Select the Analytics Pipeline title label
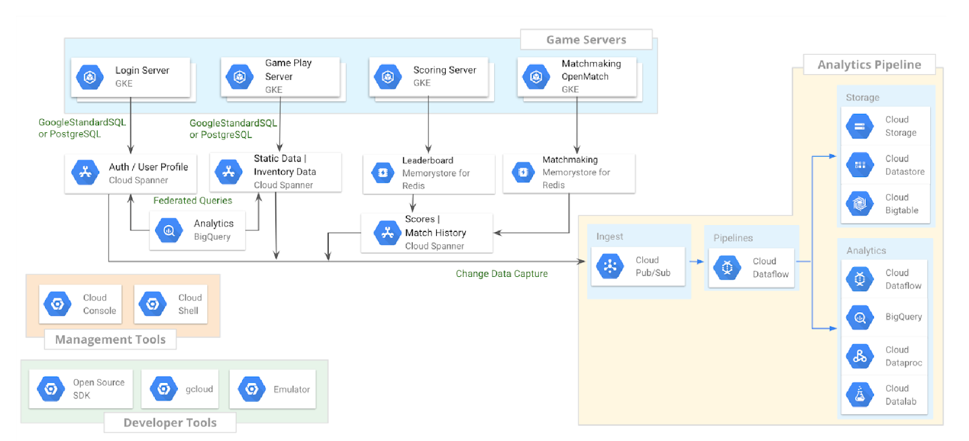 click(x=869, y=65)
